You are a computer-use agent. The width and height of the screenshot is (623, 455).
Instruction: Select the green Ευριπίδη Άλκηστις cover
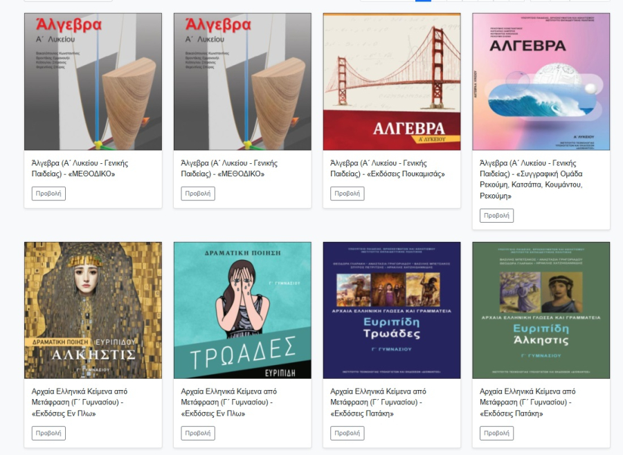click(541, 310)
